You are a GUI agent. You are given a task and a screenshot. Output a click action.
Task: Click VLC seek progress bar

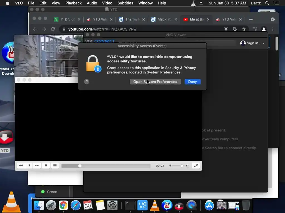pos(106,166)
